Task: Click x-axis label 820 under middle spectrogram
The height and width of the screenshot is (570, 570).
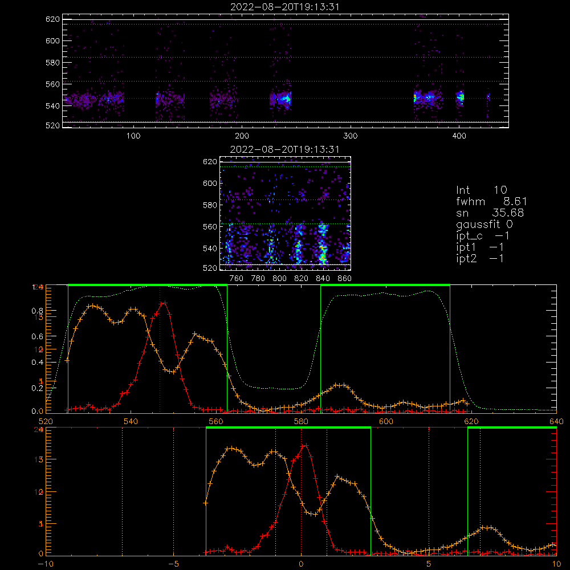Action: (x=301, y=279)
